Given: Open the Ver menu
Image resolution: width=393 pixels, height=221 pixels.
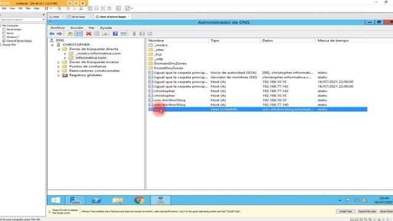Looking at the screenshot, I should [x=91, y=28].
